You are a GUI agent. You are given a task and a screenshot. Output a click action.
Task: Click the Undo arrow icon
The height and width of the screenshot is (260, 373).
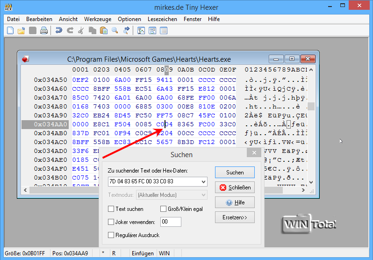pyautogui.click(x=58, y=30)
